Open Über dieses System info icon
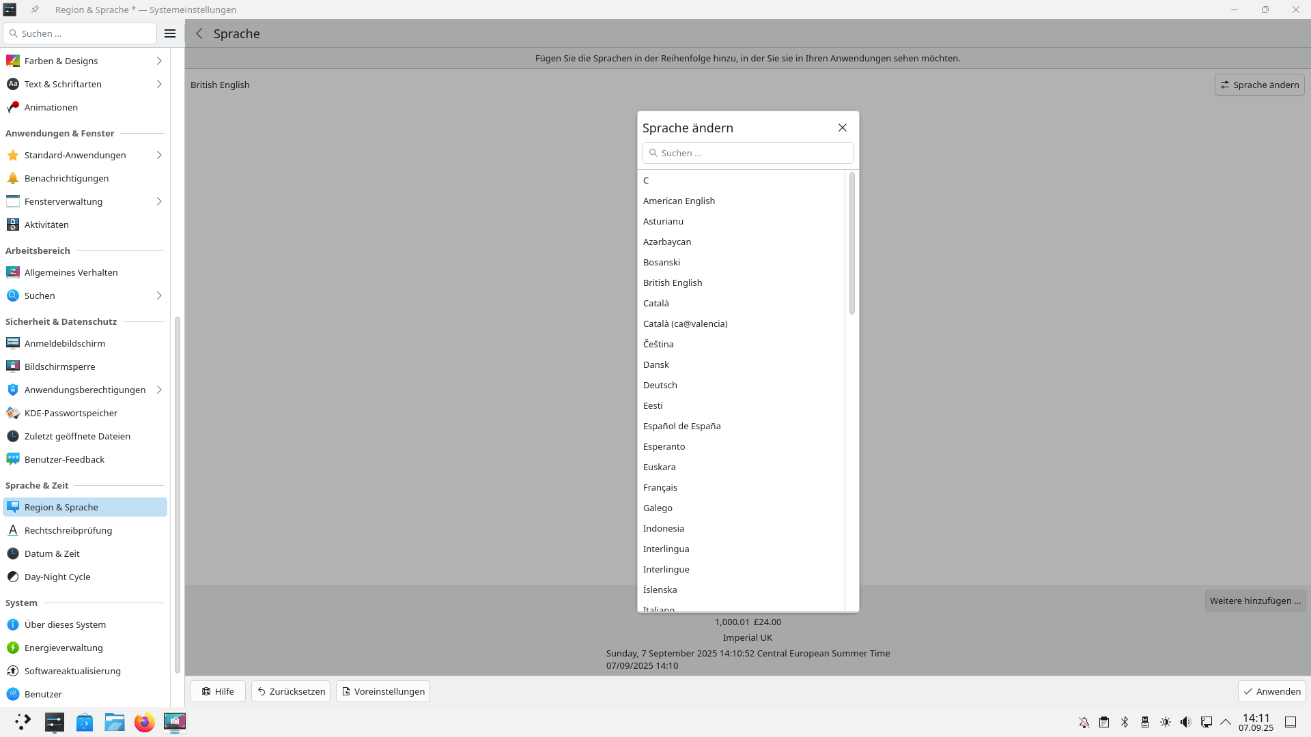The height and width of the screenshot is (737, 1311). click(x=12, y=624)
